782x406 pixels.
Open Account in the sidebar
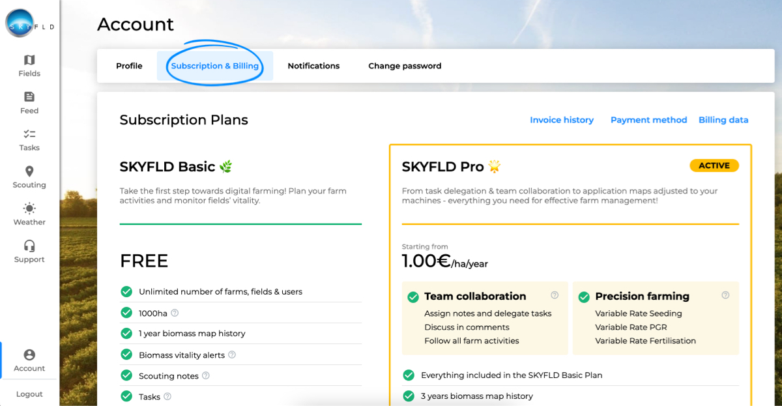29,360
